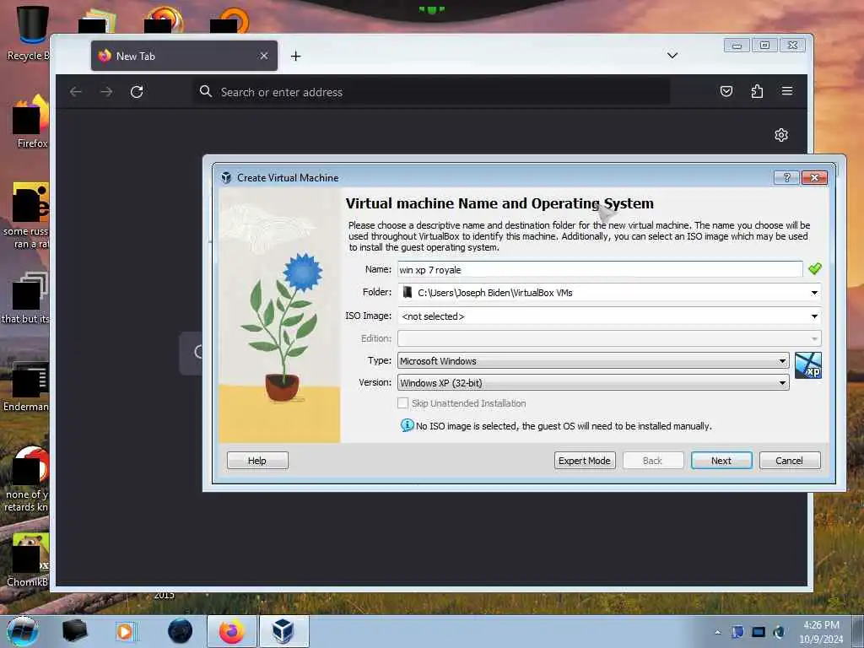The width and height of the screenshot is (864, 648).
Task: Click the Firefox back arrow
Action: click(76, 92)
